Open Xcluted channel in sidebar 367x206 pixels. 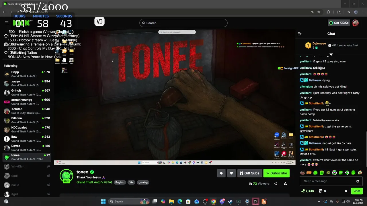pos(27,111)
